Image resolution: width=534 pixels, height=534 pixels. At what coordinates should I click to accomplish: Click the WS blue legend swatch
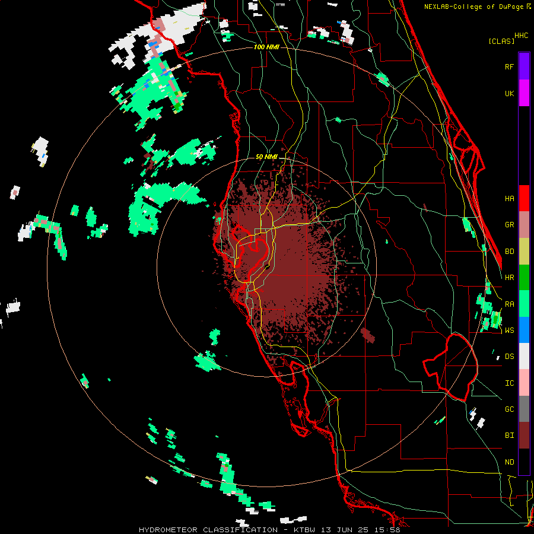(524, 330)
